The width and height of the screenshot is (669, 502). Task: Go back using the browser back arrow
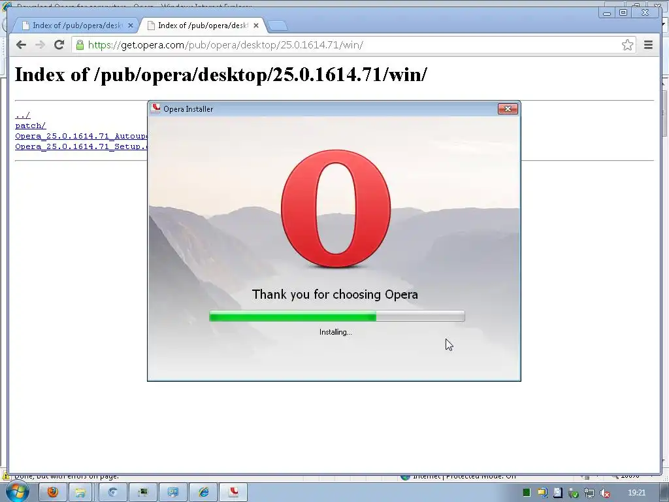coord(21,45)
